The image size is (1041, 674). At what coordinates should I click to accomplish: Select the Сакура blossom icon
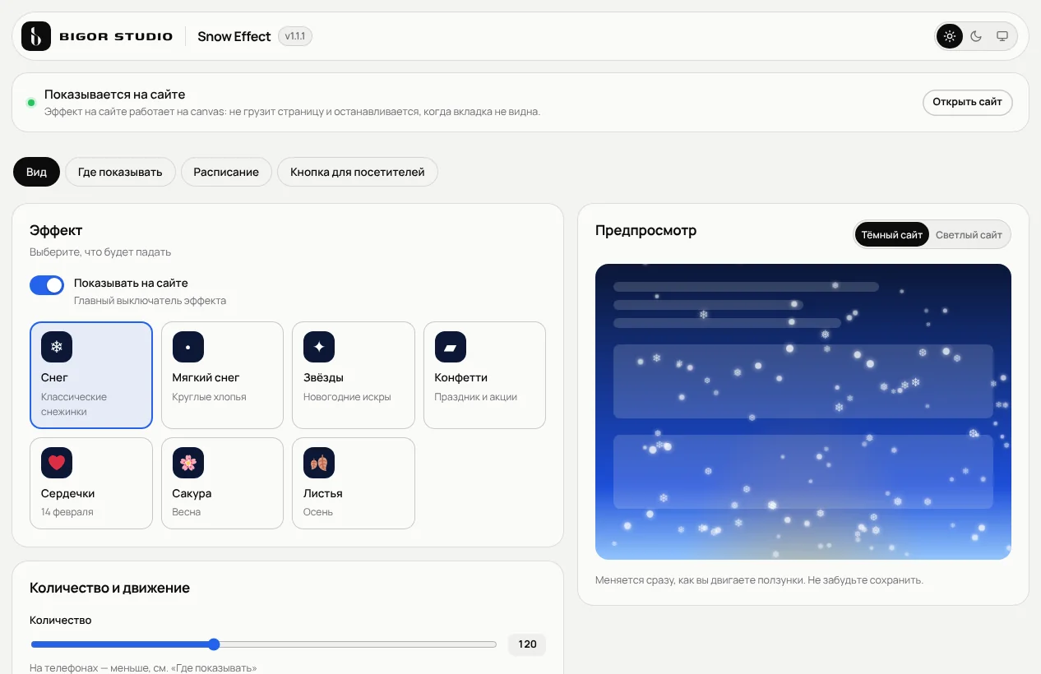[188, 463]
